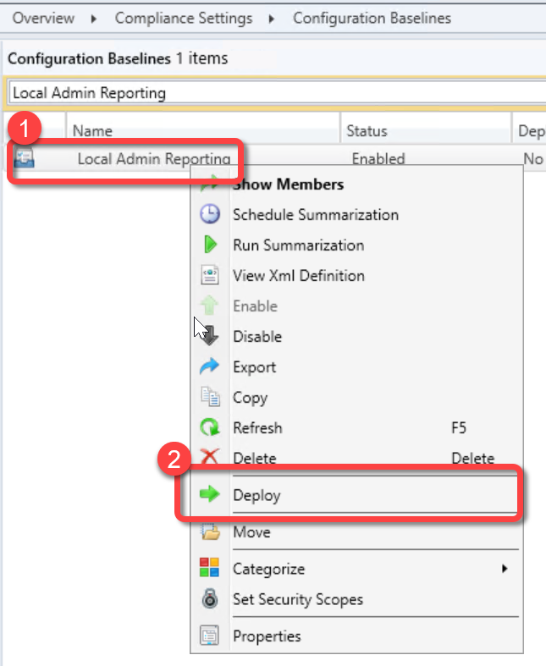Choose Show Members from context menu
Image resolution: width=546 pixels, height=666 pixels.
(288, 184)
